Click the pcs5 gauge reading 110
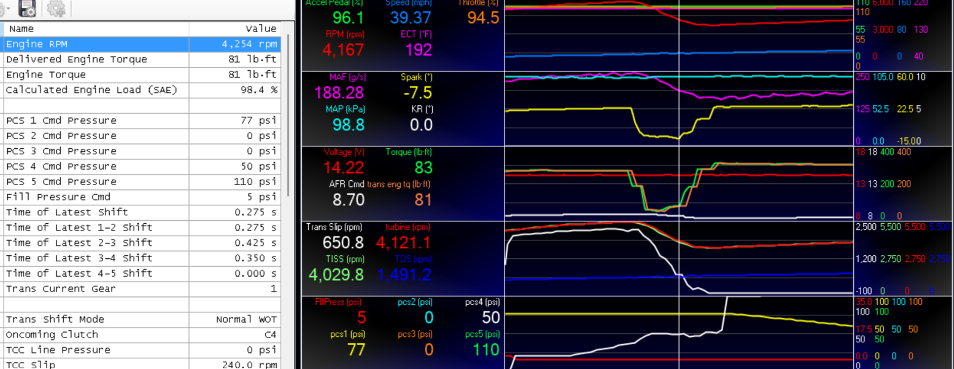Viewport: 954px width, 369px height. [486, 350]
